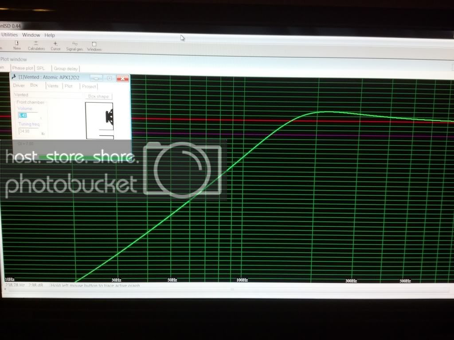Screen dimensions: 454x340
Task: Select the Box tab in project window
Action: (34, 85)
